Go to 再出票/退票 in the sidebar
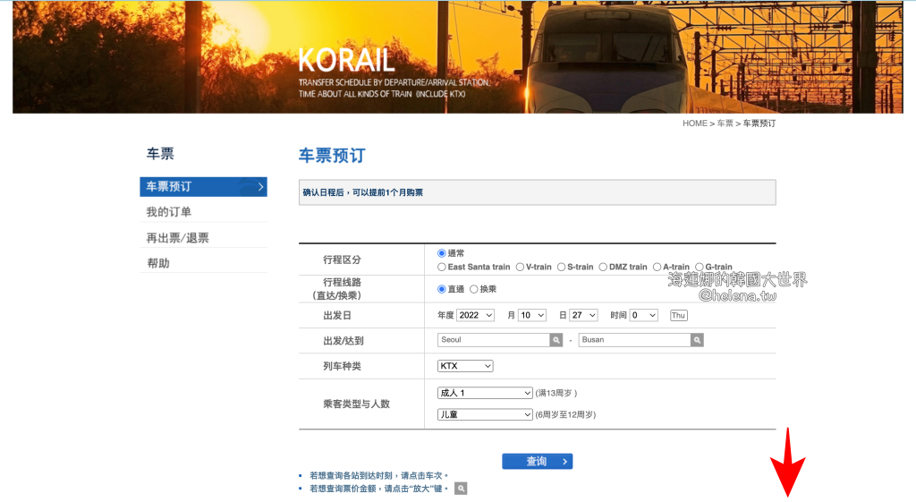916x502 pixels. tap(177, 238)
